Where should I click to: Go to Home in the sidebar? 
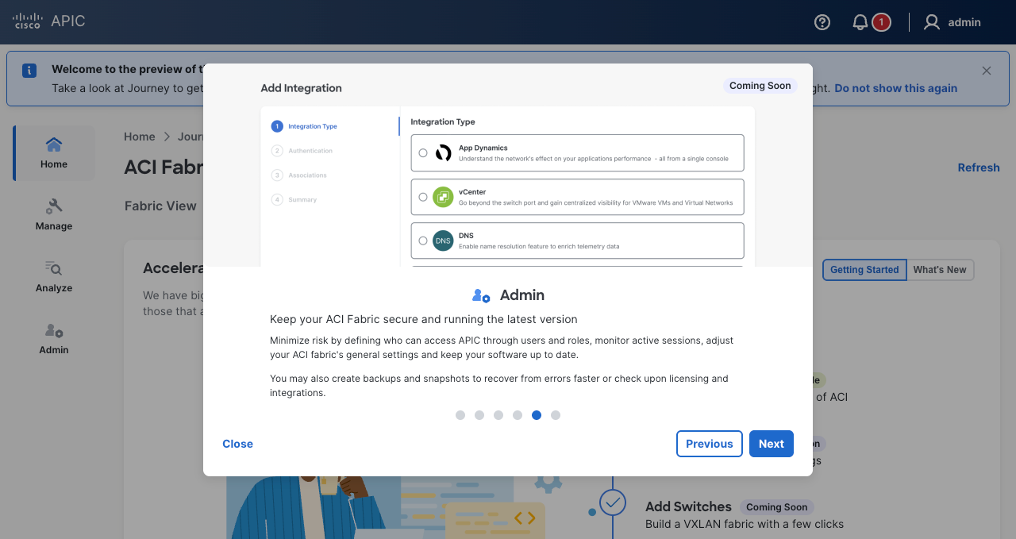(x=54, y=152)
